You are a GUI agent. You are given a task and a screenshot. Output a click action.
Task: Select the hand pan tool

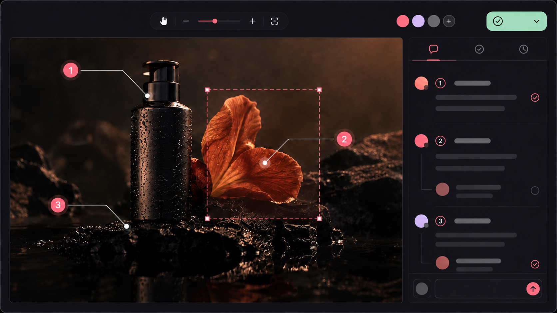[x=163, y=21]
